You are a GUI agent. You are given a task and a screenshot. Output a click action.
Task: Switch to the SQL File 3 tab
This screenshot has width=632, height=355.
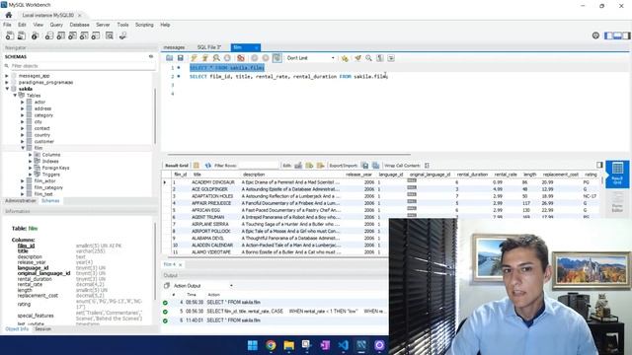tap(209, 47)
